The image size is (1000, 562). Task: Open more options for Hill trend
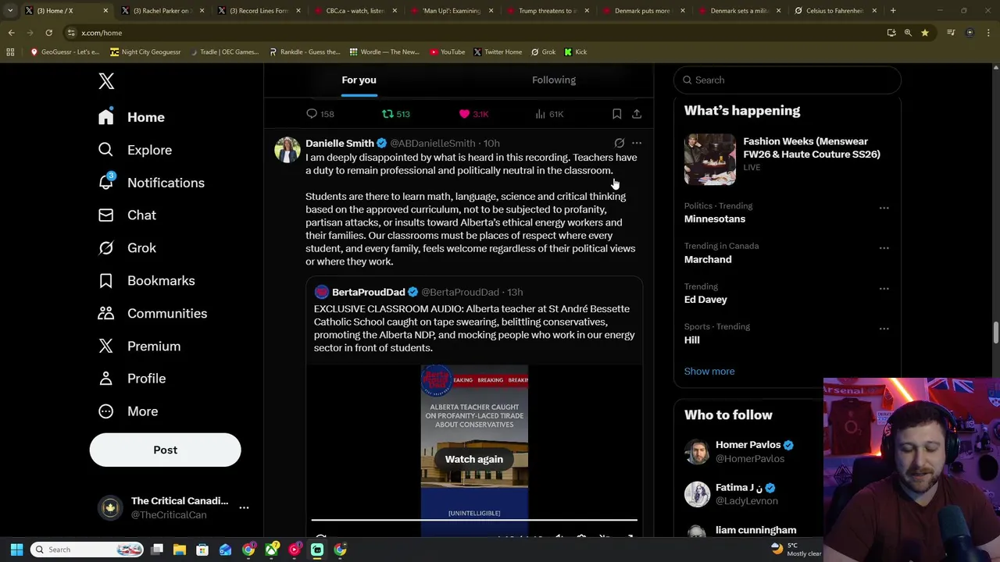884,329
